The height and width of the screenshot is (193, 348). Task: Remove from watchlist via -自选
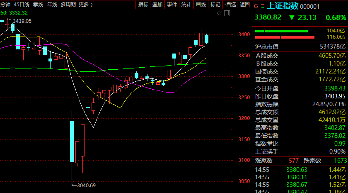click(229, 5)
